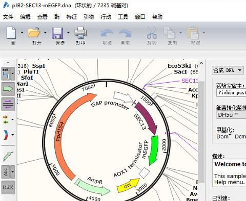The image size is (246, 201).
Task: Click the map vertical scrollbar track
Action: pos(201,133)
